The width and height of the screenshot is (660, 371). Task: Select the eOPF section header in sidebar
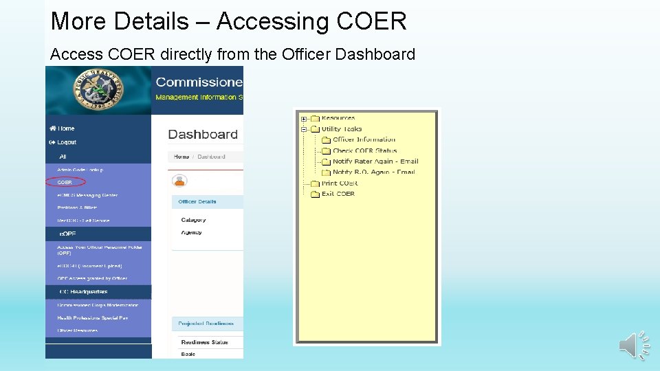point(98,234)
